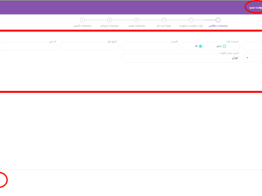Viewport: 262px width, 196px height.
Task: Click the step 2 circle in the stepper
Action: (x=191, y=20)
